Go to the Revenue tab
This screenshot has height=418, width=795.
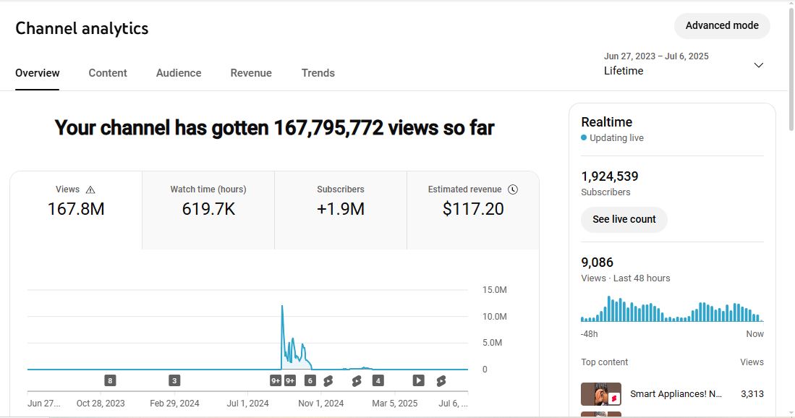(x=251, y=73)
